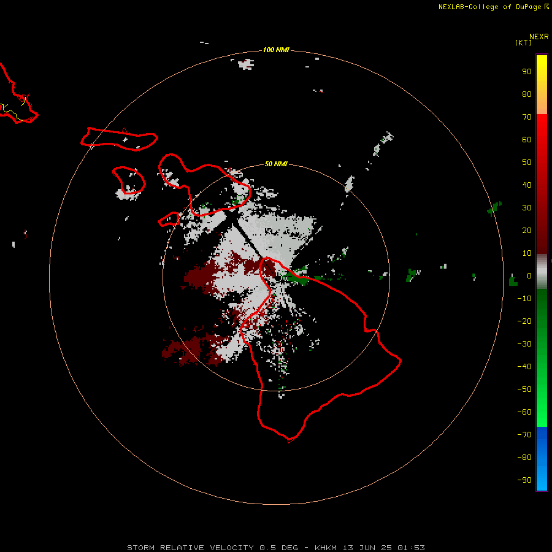Click the 50 NMI range ring label

tap(275, 164)
